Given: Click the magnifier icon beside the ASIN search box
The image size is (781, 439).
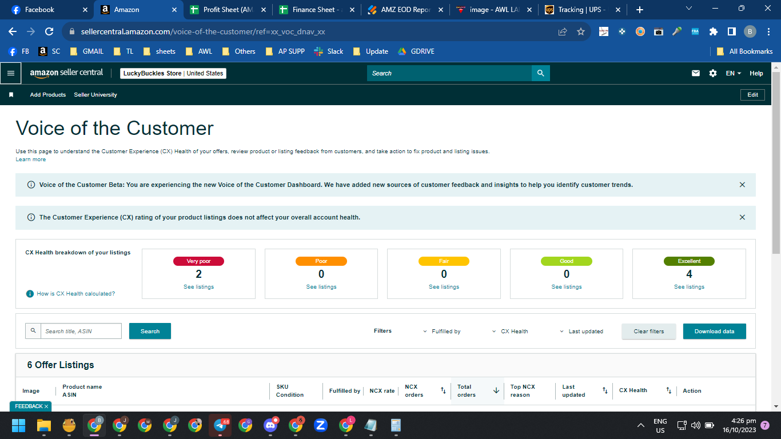Looking at the screenshot, I should (33, 331).
